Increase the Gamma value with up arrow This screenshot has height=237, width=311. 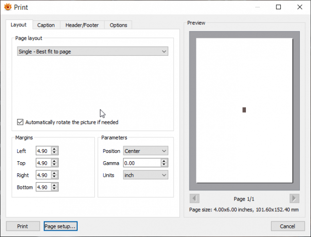(x=164, y=161)
